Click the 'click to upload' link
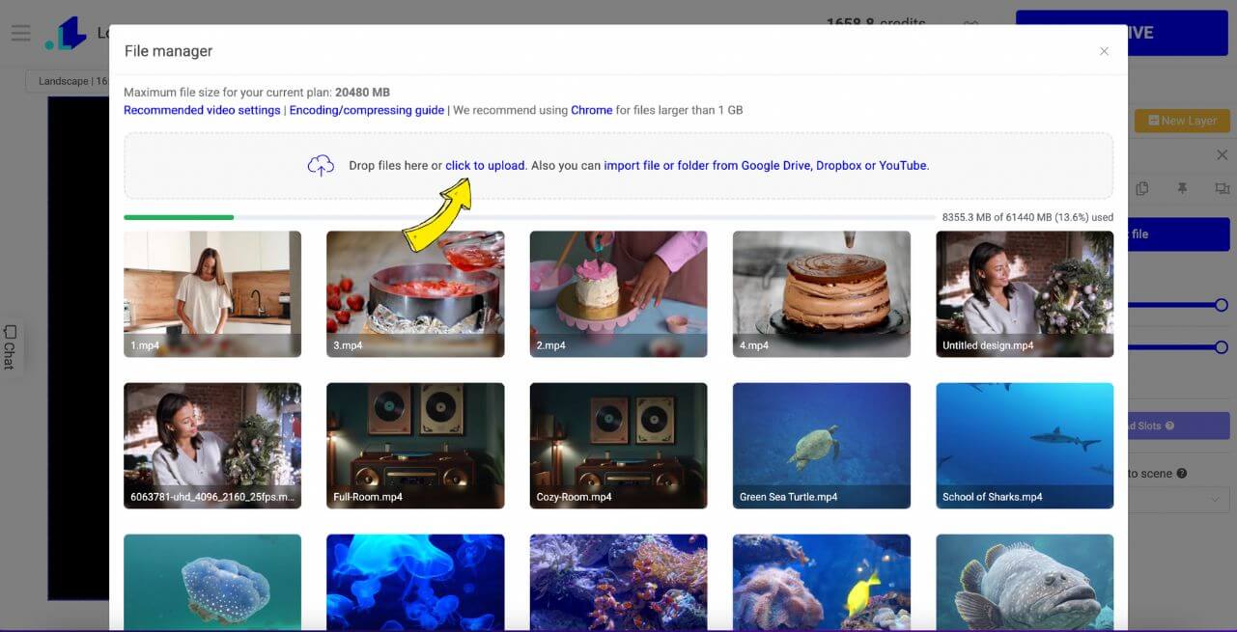Viewport: 1237px width, 632px height. 485,166
